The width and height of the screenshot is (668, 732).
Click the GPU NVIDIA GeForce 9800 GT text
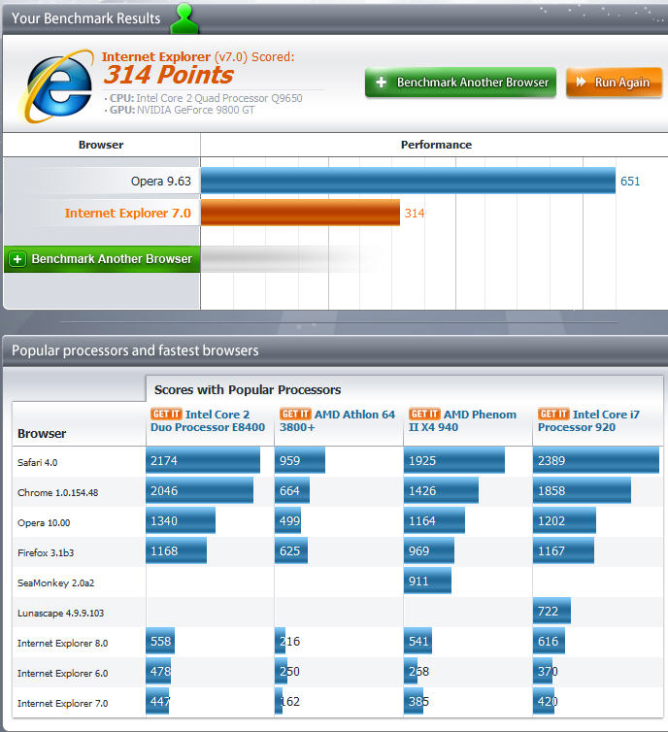click(183, 110)
